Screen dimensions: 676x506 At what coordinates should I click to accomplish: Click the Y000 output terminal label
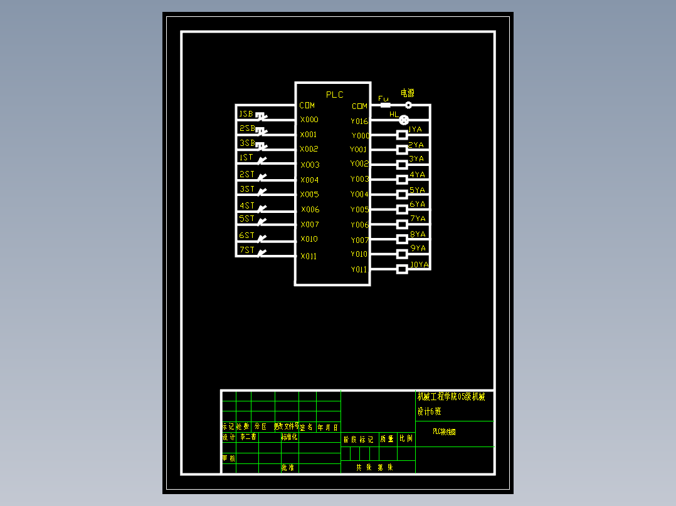coord(361,136)
